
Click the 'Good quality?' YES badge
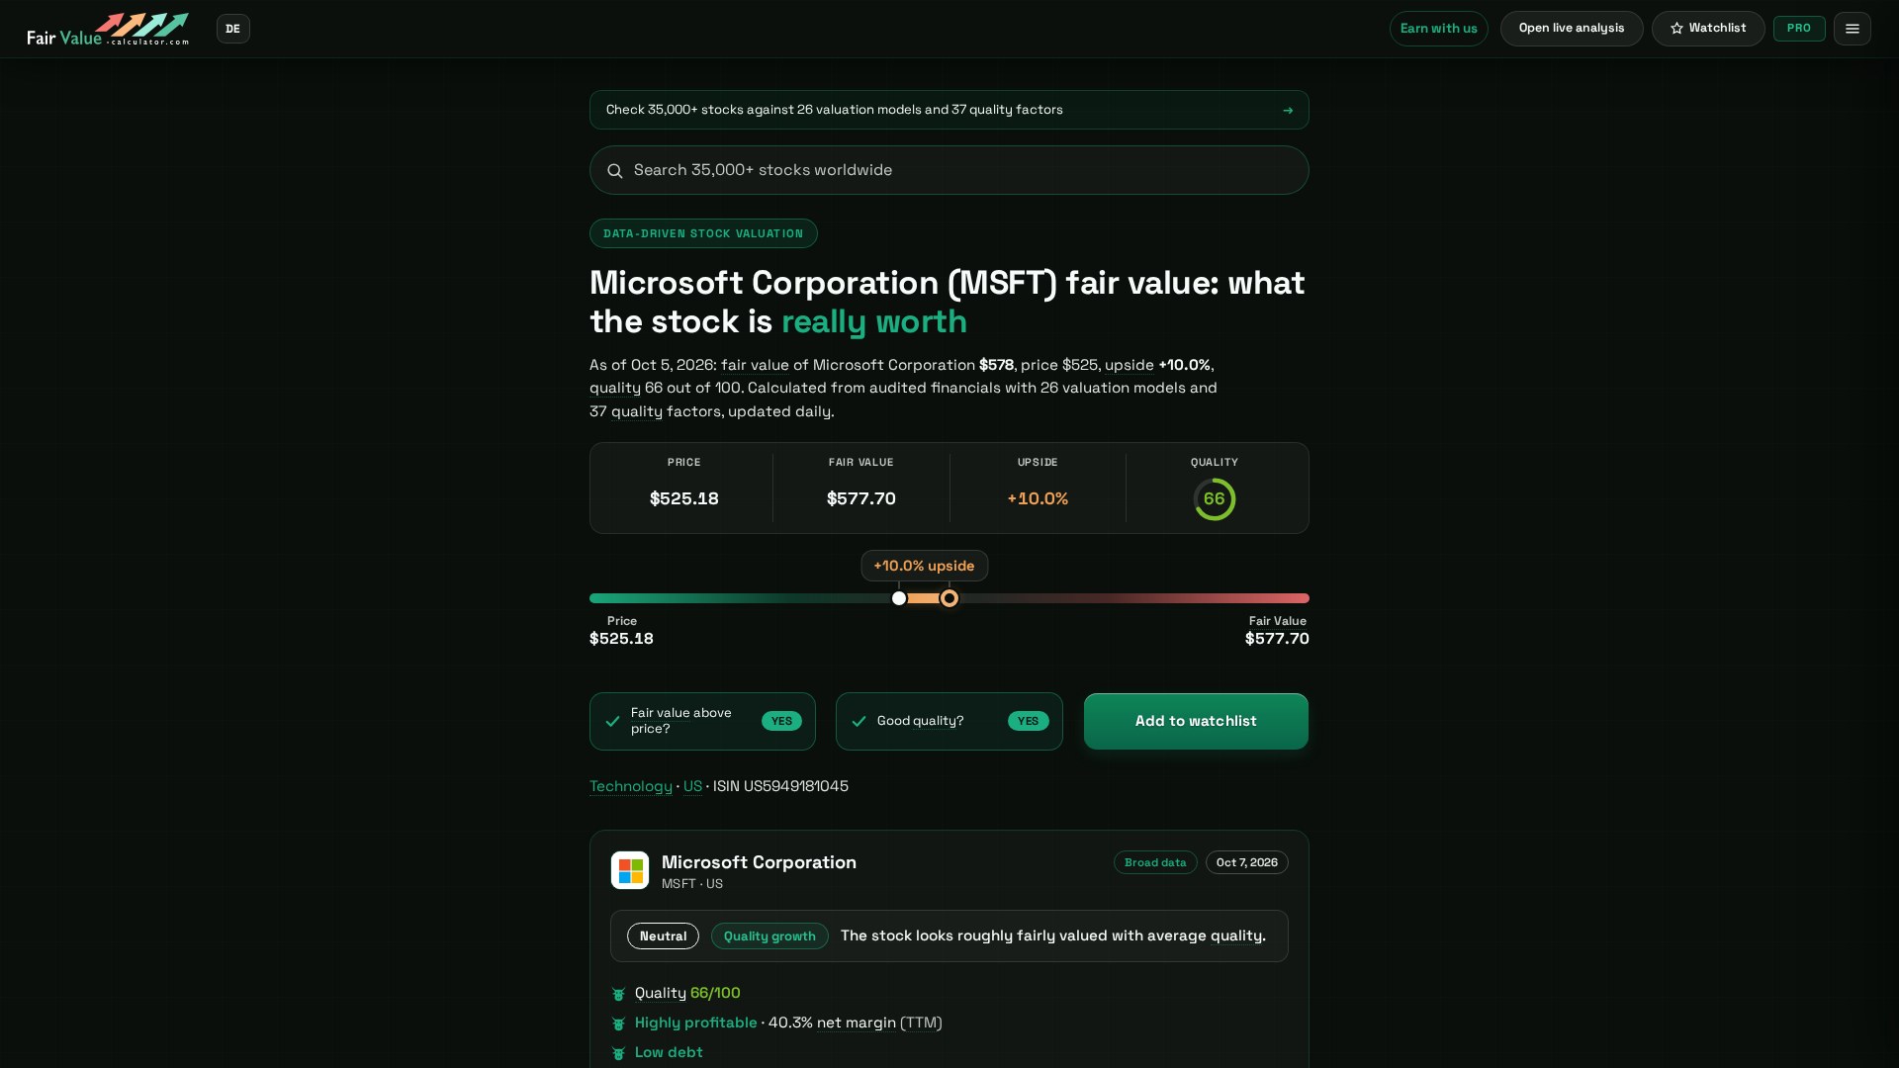click(x=1028, y=721)
